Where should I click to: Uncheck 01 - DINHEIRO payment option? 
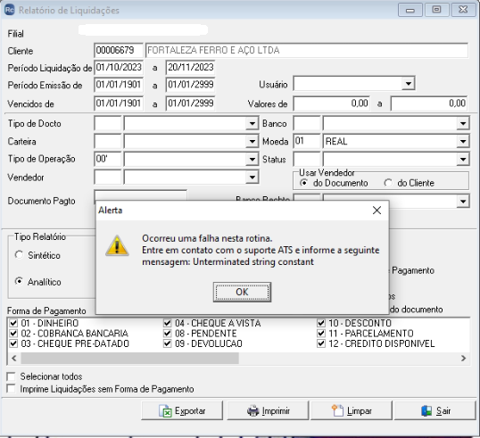coord(13,323)
